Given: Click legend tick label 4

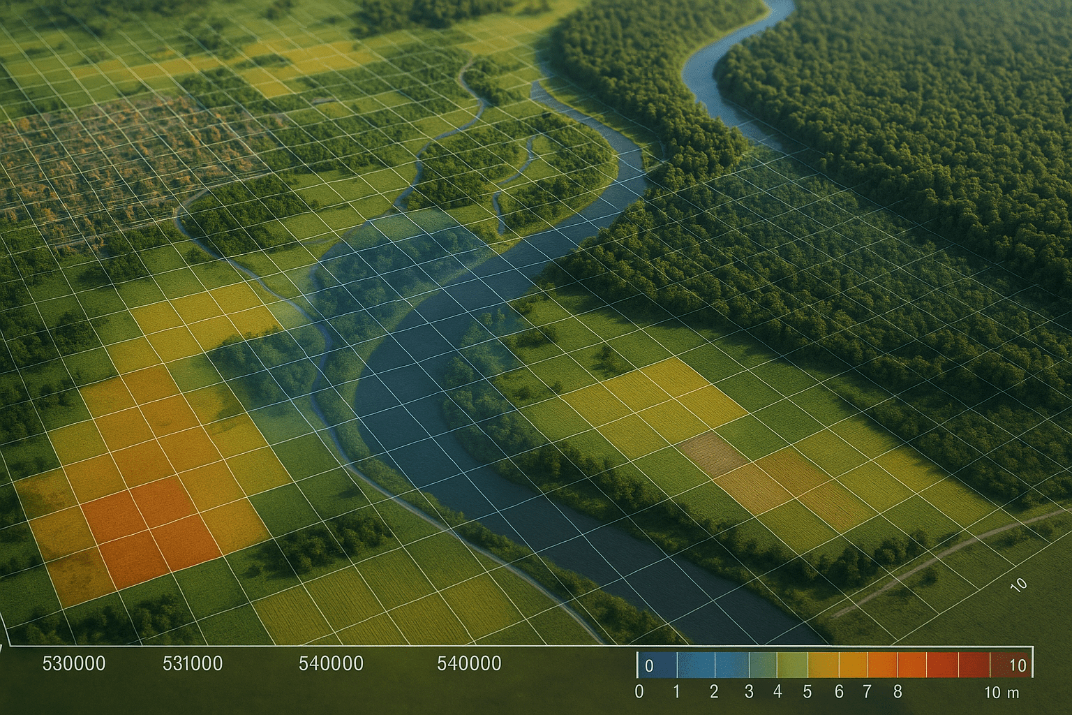Looking at the screenshot, I should (777, 692).
